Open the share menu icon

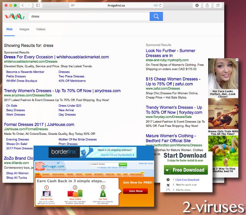coord(207,5)
